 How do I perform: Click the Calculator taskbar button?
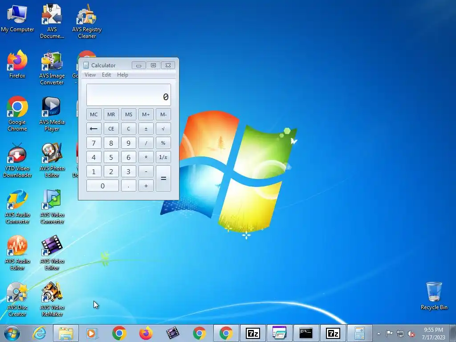pos(359,333)
